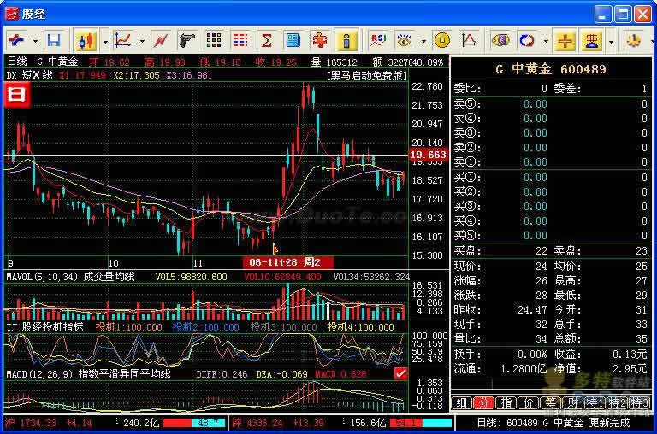Open dropdown arrow beside the eye icon
This screenshot has width=657, height=434.
tap(421, 40)
